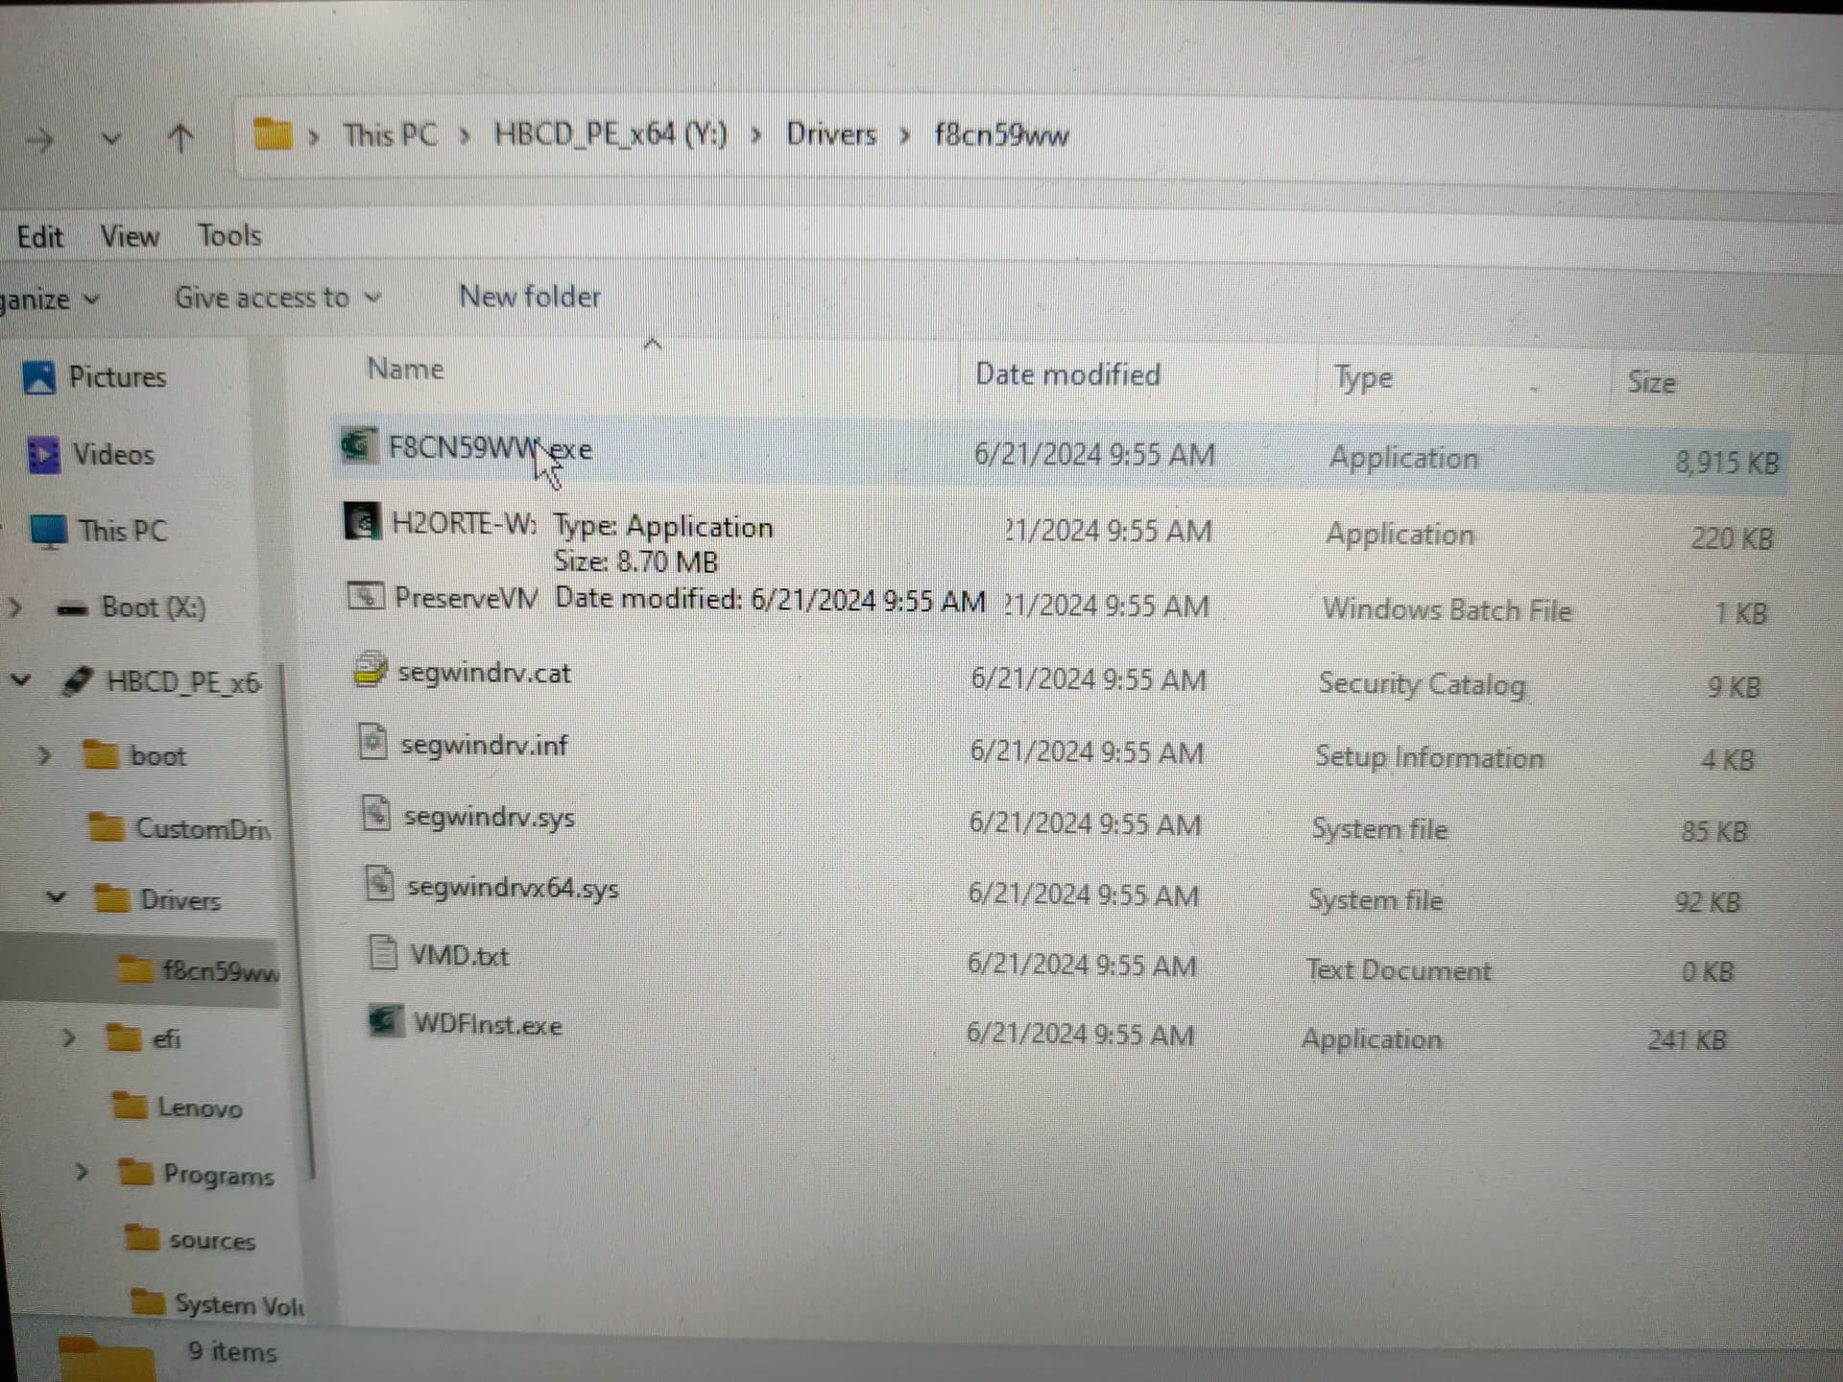Viewport: 1843px width, 1382px height.
Task: Click the efi folder icon in tree
Action: pos(124,1037)
